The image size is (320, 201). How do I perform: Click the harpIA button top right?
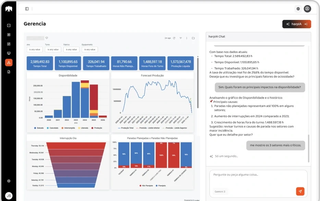tap(297, 24)
